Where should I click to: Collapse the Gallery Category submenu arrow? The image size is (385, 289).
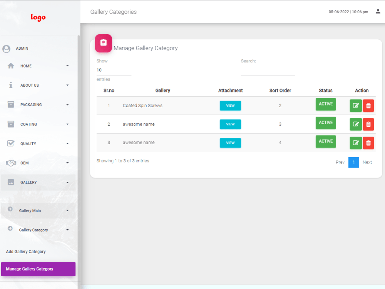(x=67, y=230)
